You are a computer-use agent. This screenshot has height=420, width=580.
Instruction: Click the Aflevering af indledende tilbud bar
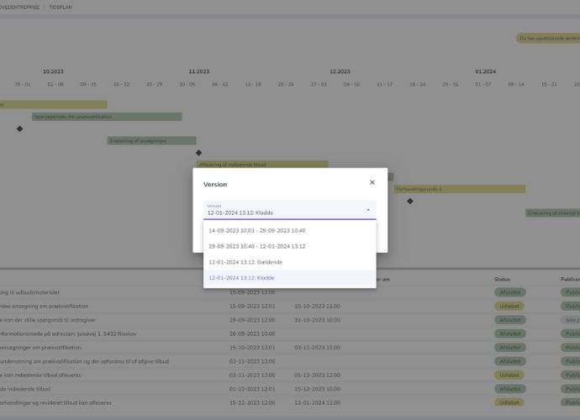point(261,165)
